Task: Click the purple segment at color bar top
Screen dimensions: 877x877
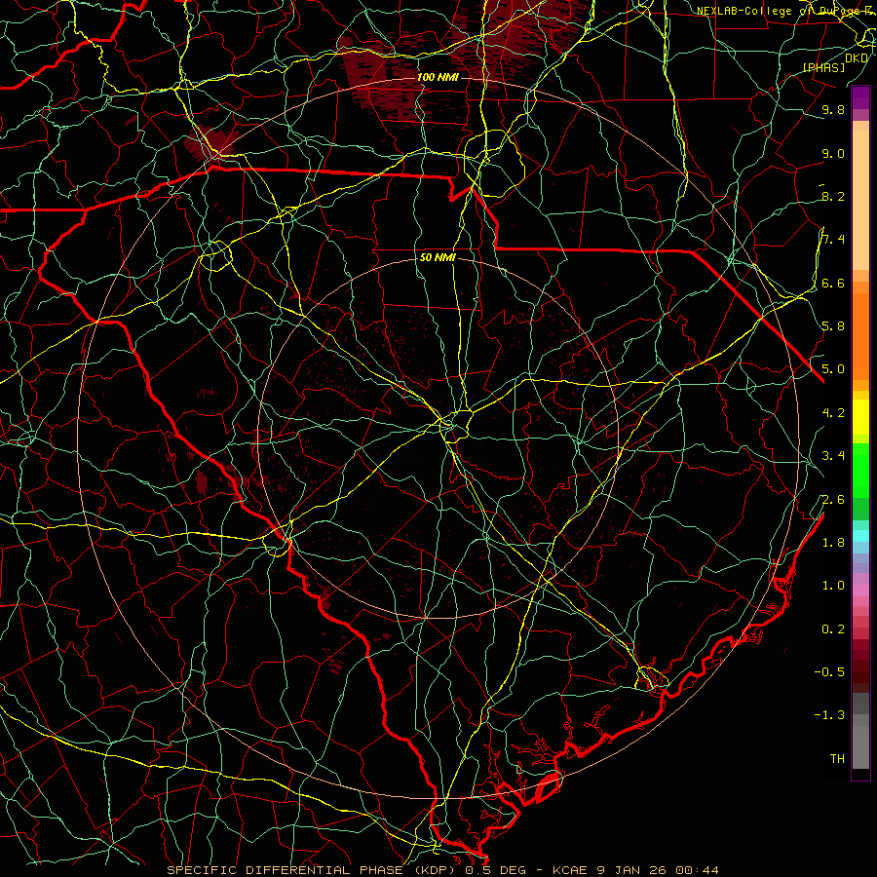Action: [860, 97]
